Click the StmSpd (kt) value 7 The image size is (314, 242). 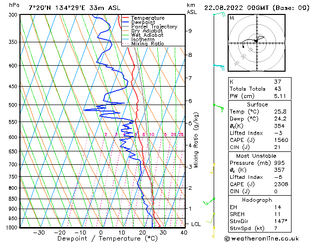tap(276, 228)
